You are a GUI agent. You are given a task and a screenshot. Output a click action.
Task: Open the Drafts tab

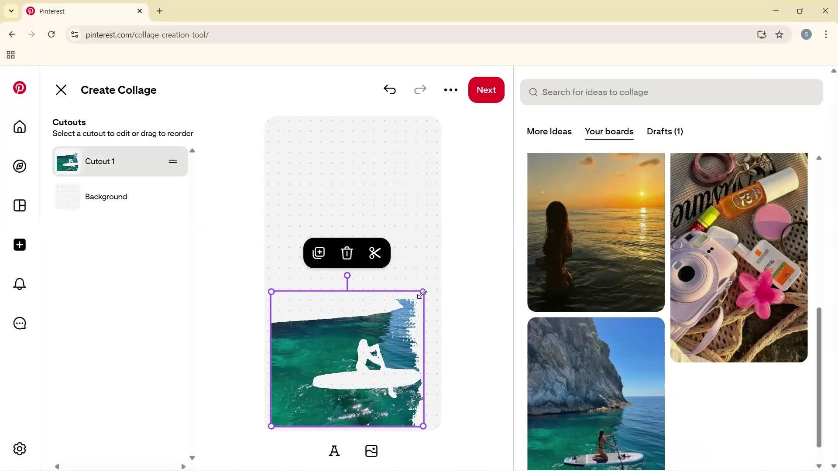click(x=664, y=132)
